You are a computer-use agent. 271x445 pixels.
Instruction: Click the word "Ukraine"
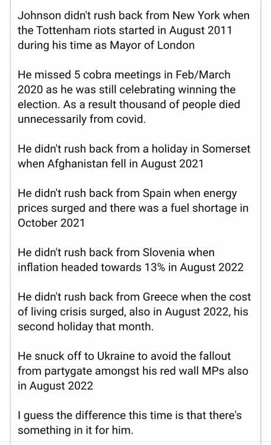click(x=116, y=357)
